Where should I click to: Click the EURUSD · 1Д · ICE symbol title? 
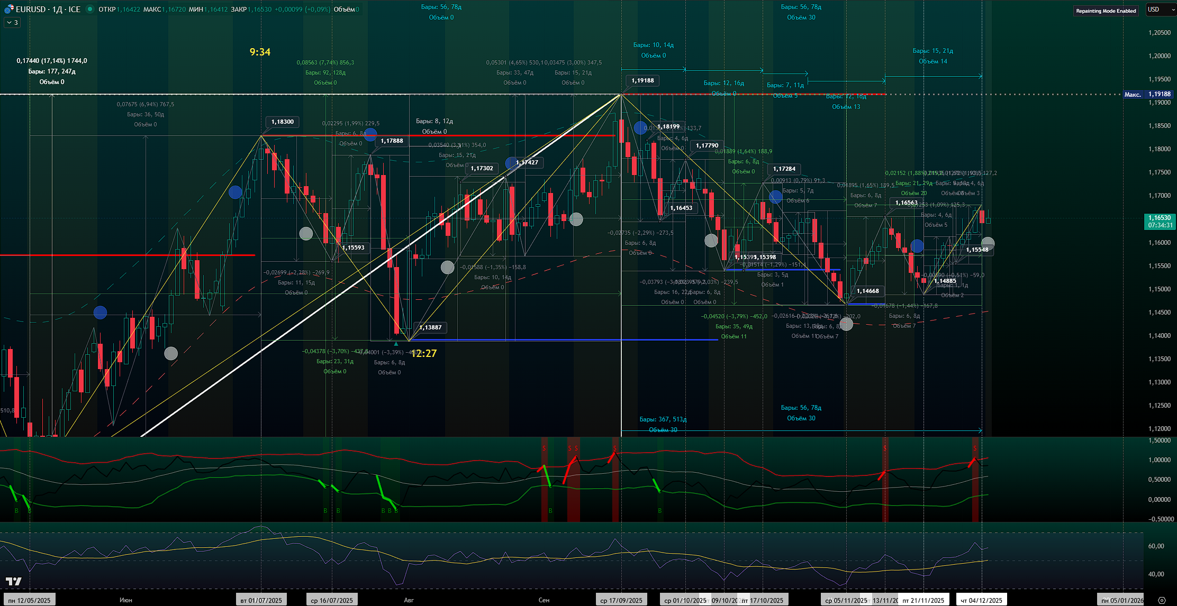coord(48,9)
